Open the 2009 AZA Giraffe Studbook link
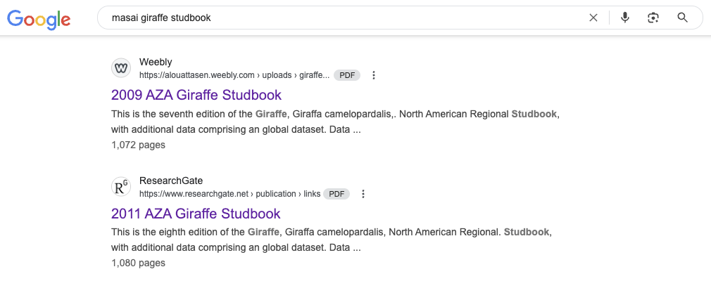Screen dimensions: 711x281 click(x=196, y=95)
